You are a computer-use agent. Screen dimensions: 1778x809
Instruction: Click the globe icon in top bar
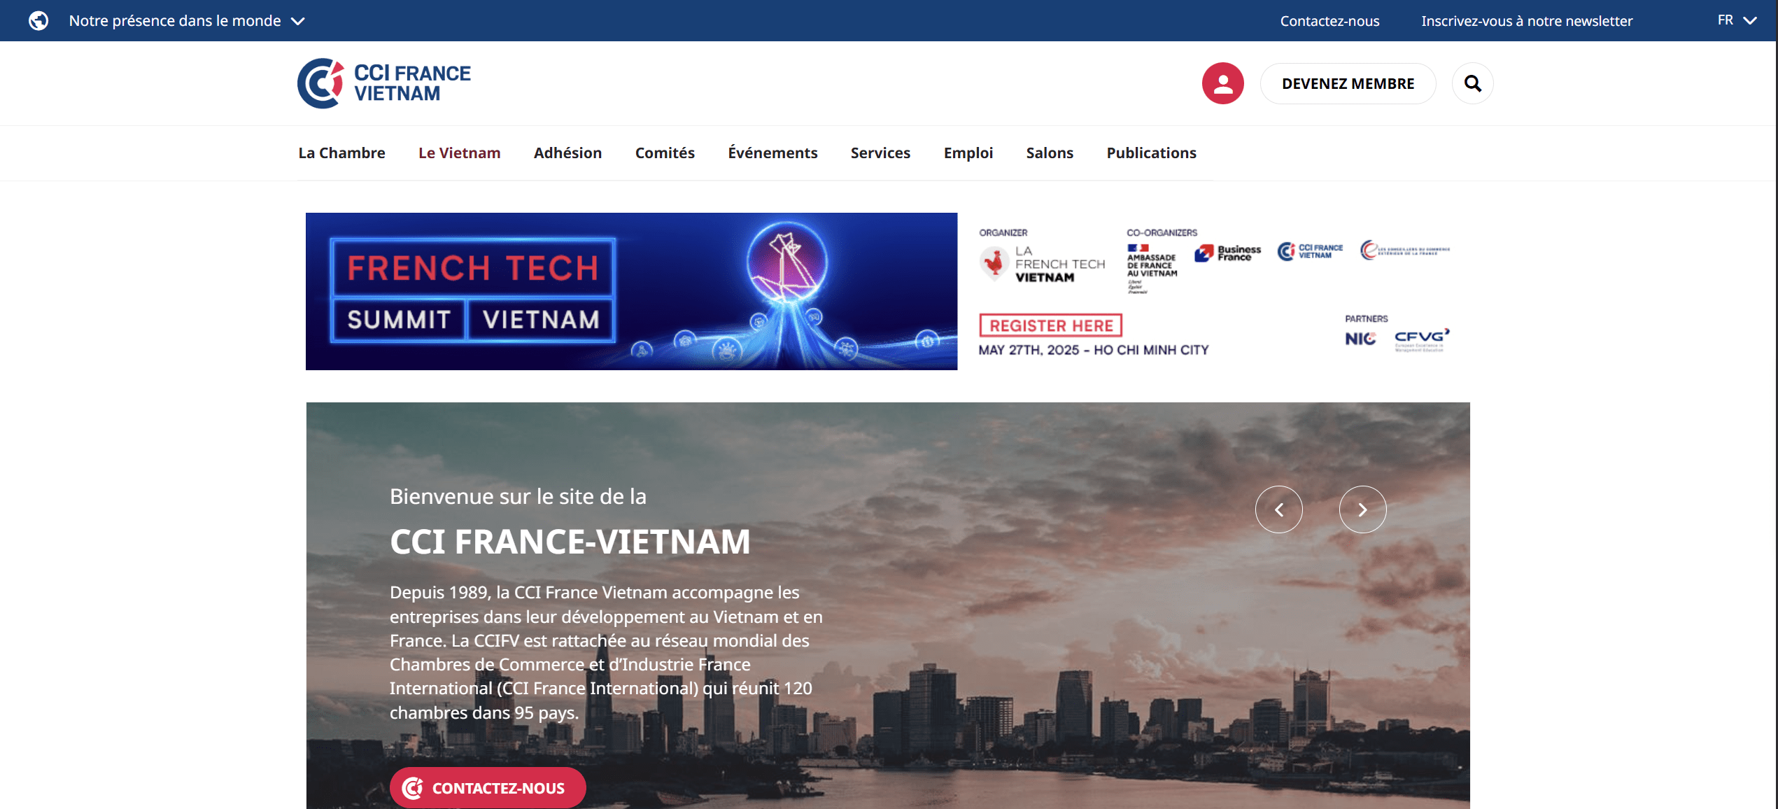coord(38,21)
